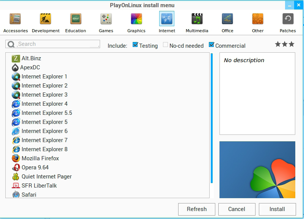Click the Opera 9.64 red O icon
This screenshot has height=219, width=304.
coord(16,167)
